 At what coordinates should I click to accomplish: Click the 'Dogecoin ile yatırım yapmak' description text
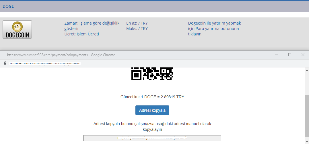point(215,29)
